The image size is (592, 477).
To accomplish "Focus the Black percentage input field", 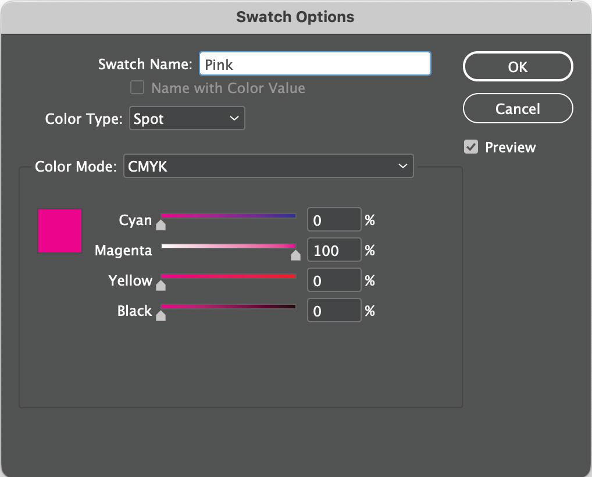I will (333, 311).
